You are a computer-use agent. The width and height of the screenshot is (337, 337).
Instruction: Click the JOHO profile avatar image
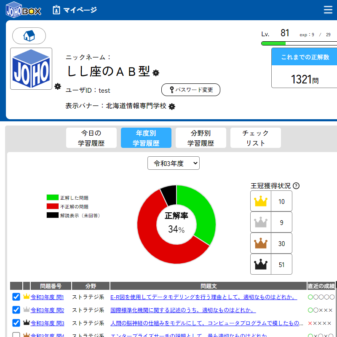(31, 69)
